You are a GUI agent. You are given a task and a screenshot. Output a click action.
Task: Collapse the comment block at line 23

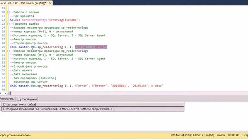(9, 24)
